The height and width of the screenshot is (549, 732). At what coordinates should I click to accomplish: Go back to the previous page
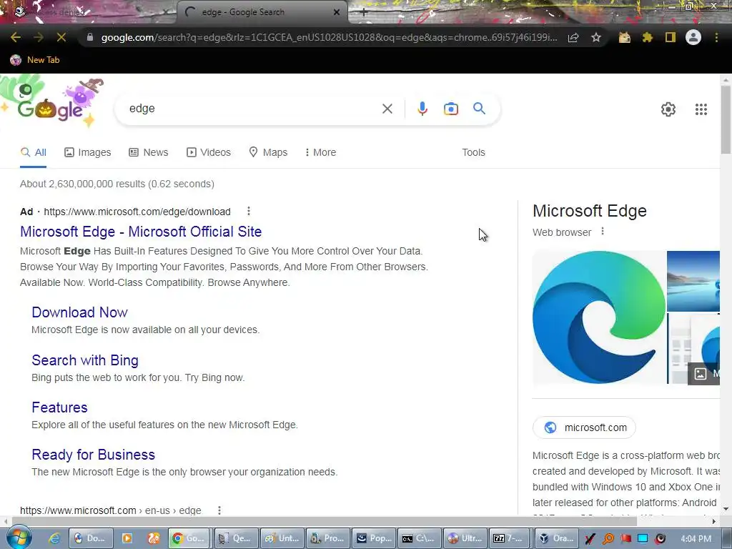click(x=16, y=37)
